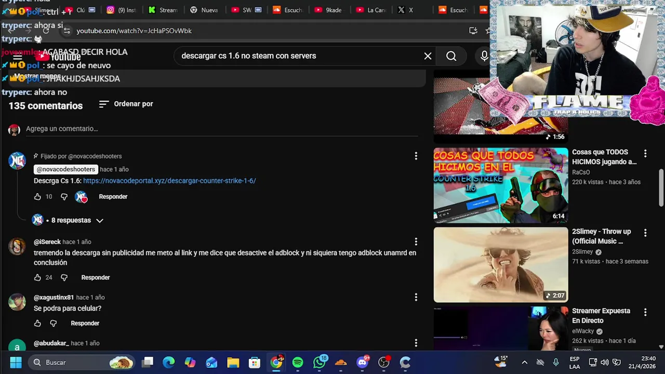This screenshot has width=665, height=374.
Task: Open options menu on xagustinx81's comment
Action: pos(416,297)
